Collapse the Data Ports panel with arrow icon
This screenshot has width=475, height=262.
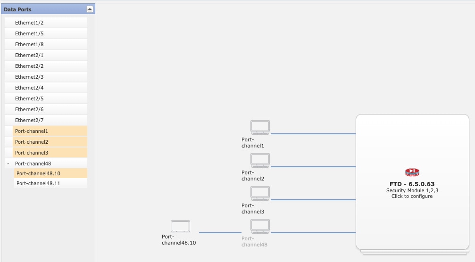pyautogui.click(x=90, y=9)
